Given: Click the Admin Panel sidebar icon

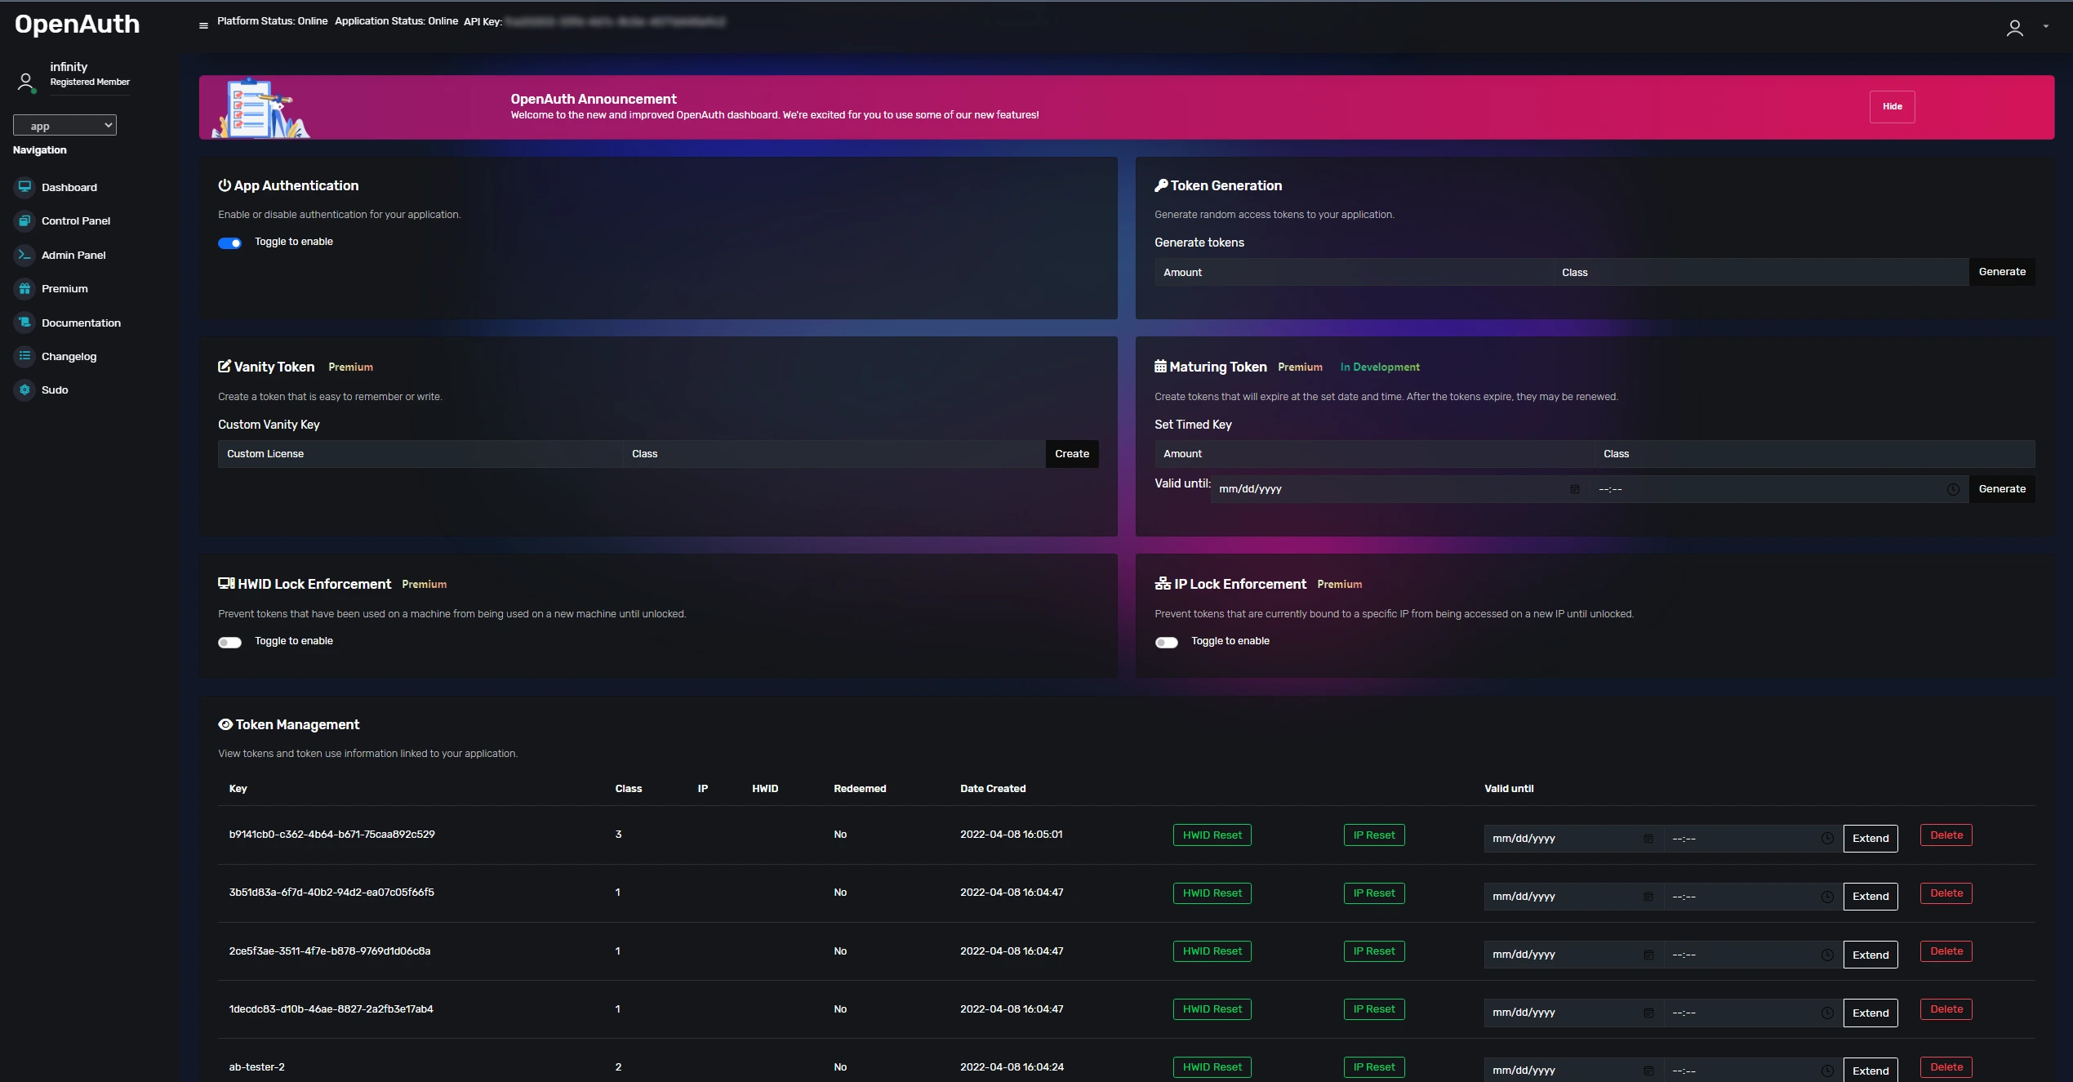Looking at the screenshot, I should pyautogui.click(x=24, y=255).
